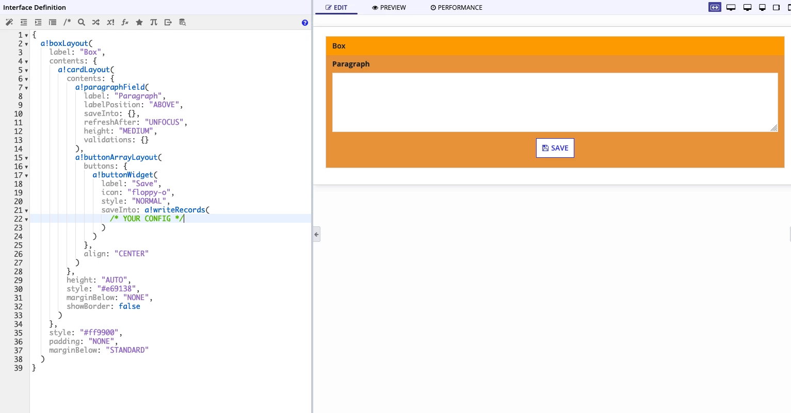
Task: Click the Interface Definition title
Action: pyautogui.click(x=35, y=7)
